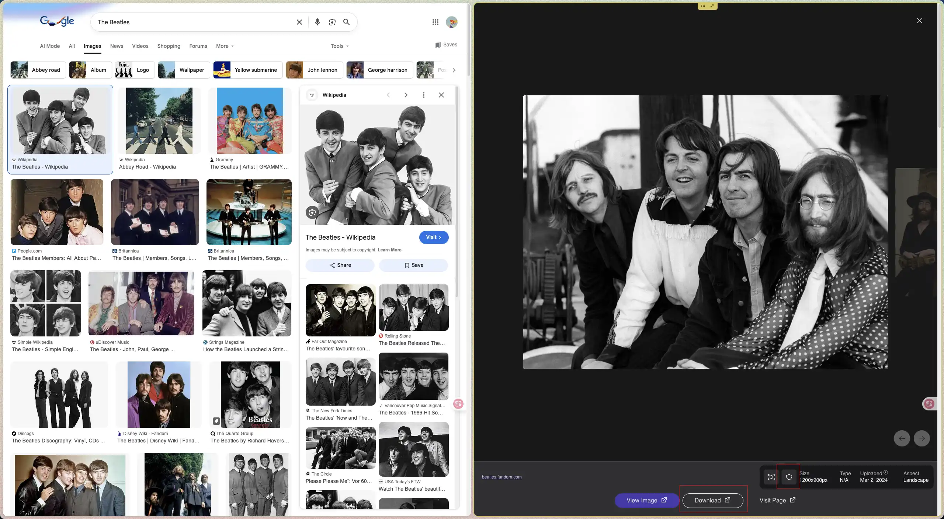Click Lens icon on Wikipedia preview image

click(x=312, y=212)
